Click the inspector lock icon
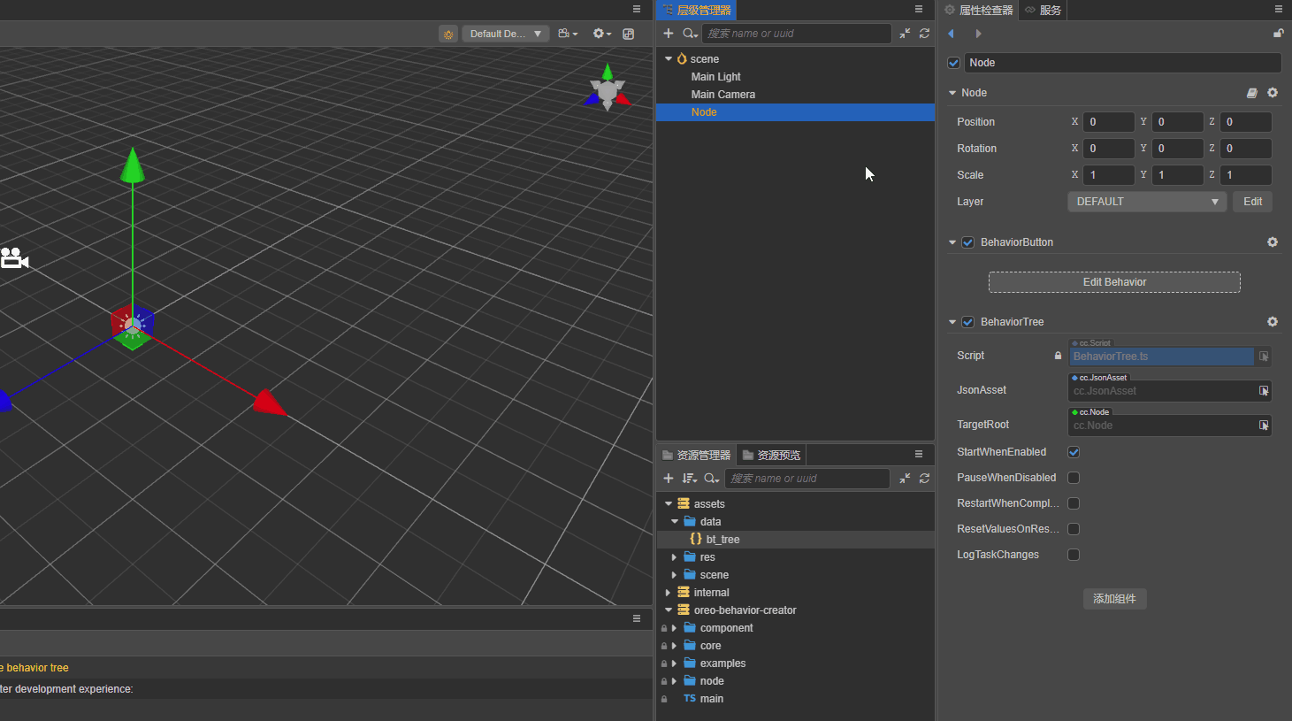This screenshot has height=721, width=1292. tap(1278, 34)
